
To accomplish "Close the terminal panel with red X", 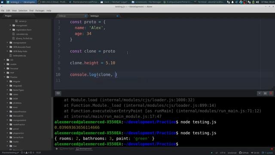I will (x=271, y=93).
